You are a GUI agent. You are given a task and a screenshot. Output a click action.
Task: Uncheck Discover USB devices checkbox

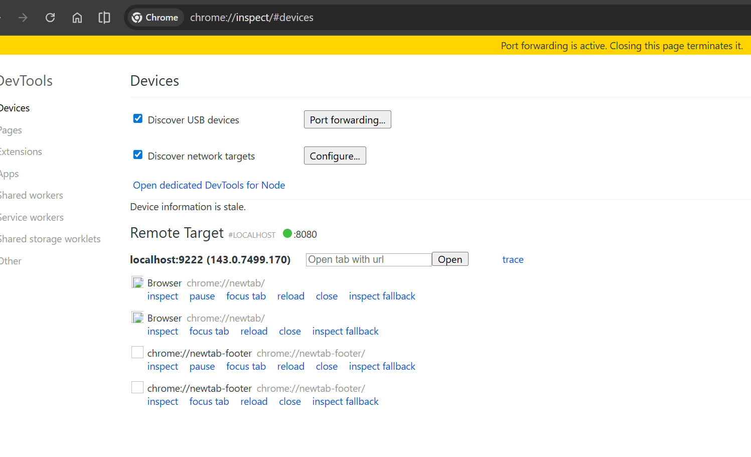pos(138,119)
